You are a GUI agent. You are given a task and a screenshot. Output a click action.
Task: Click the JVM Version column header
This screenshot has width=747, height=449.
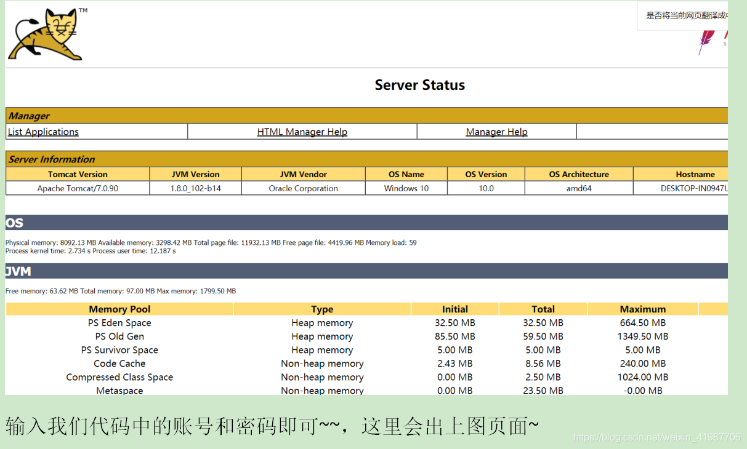[195, 174]
